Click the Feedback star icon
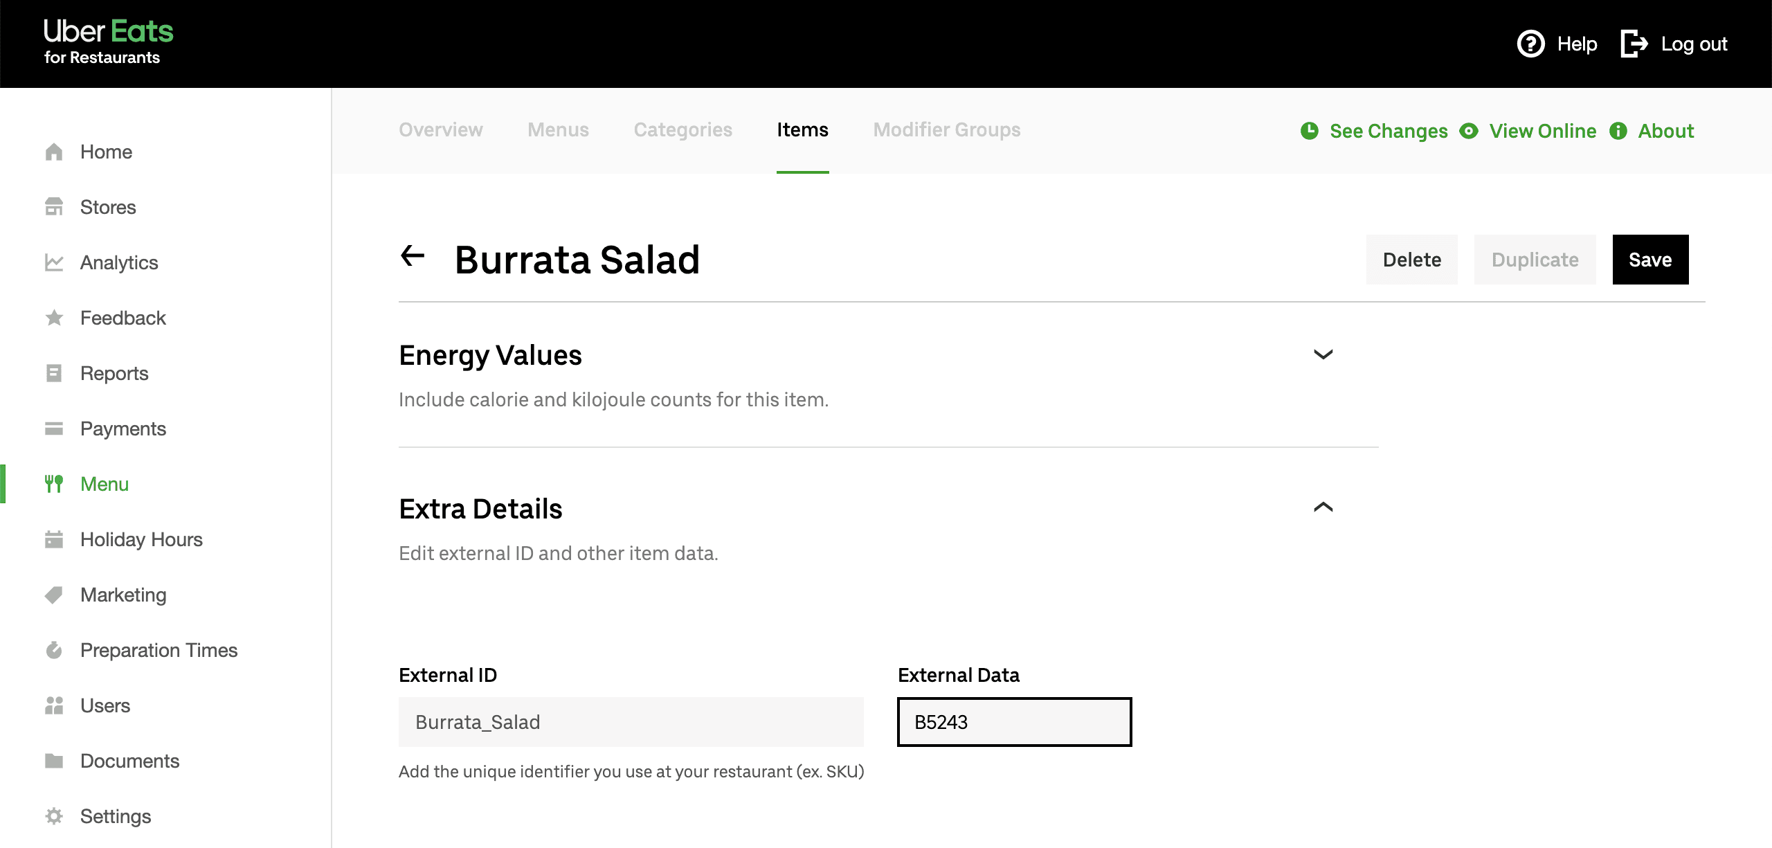This screenshot has width=1772, height=848. (x=54, y=318)
